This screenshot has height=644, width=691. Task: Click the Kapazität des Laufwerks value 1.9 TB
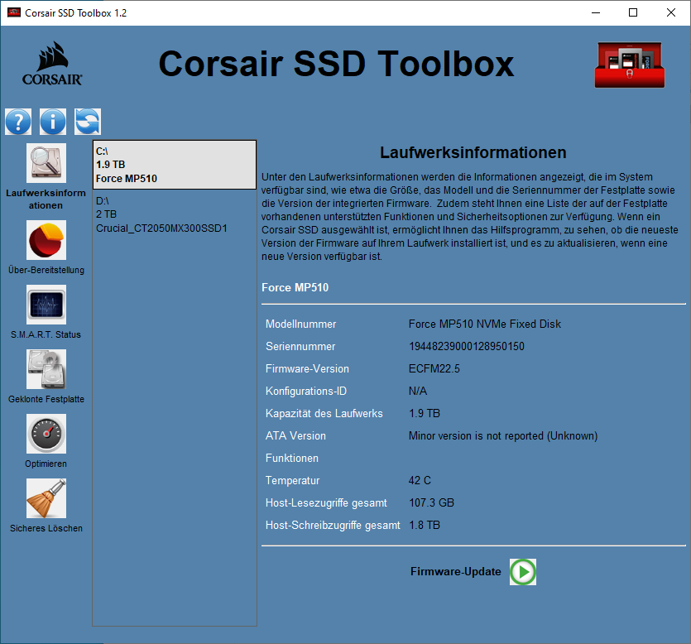click(425, 413)
